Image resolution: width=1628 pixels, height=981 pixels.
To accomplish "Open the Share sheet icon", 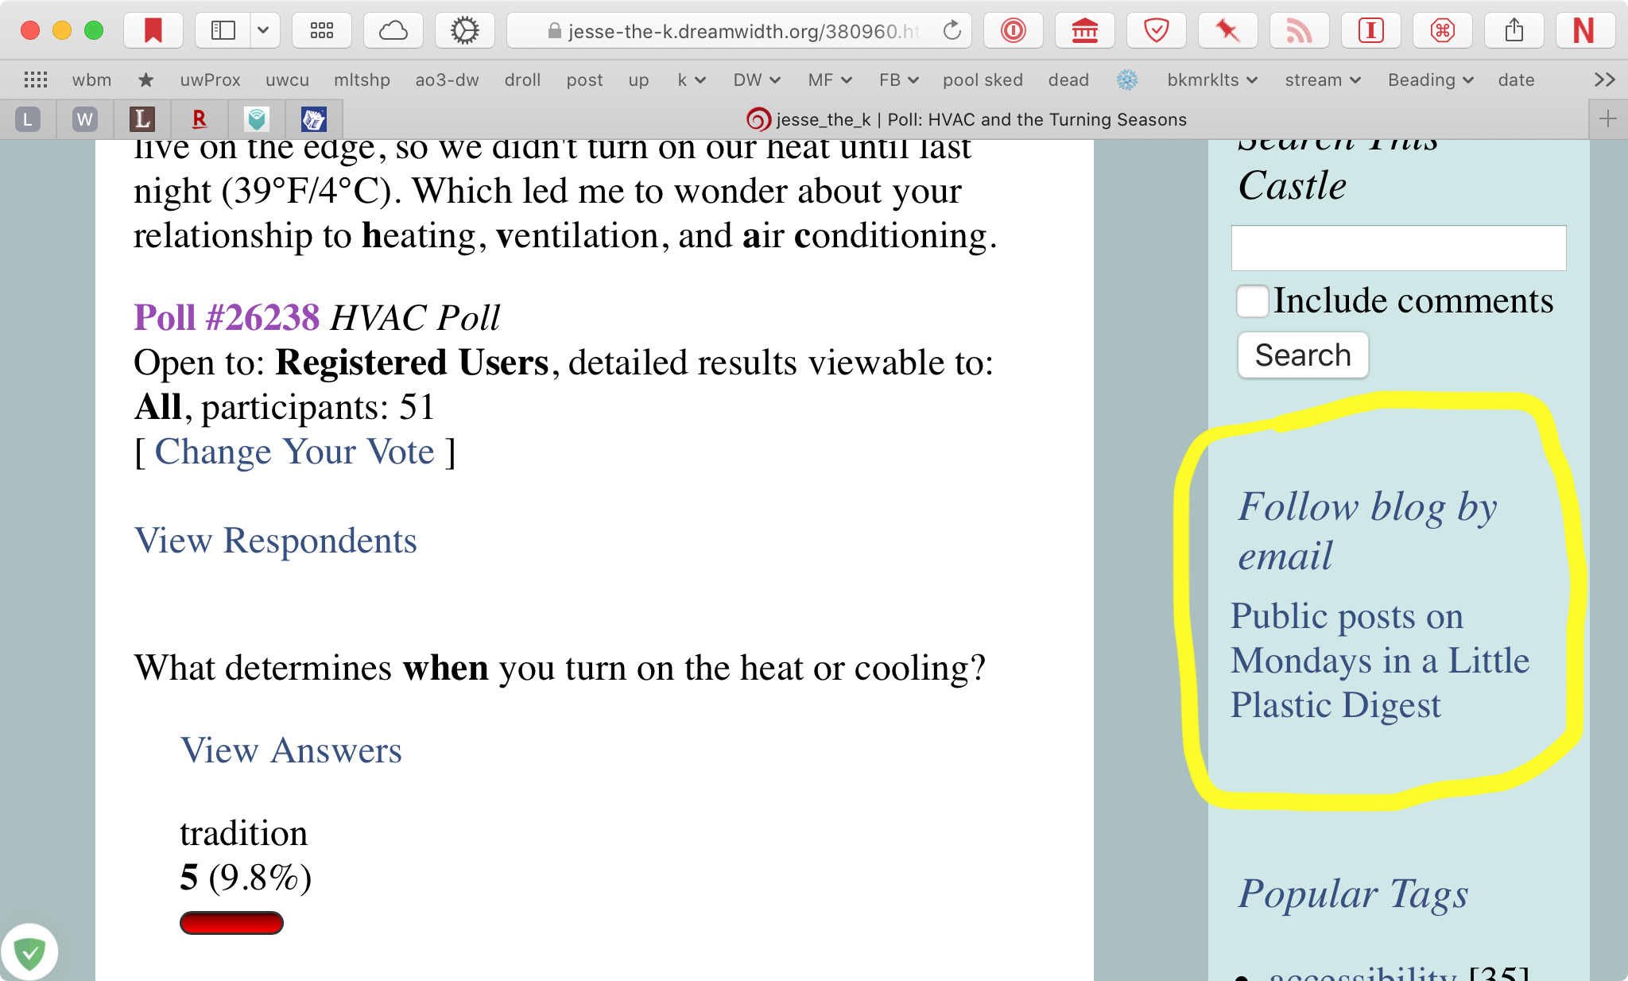I will 1514,31.
